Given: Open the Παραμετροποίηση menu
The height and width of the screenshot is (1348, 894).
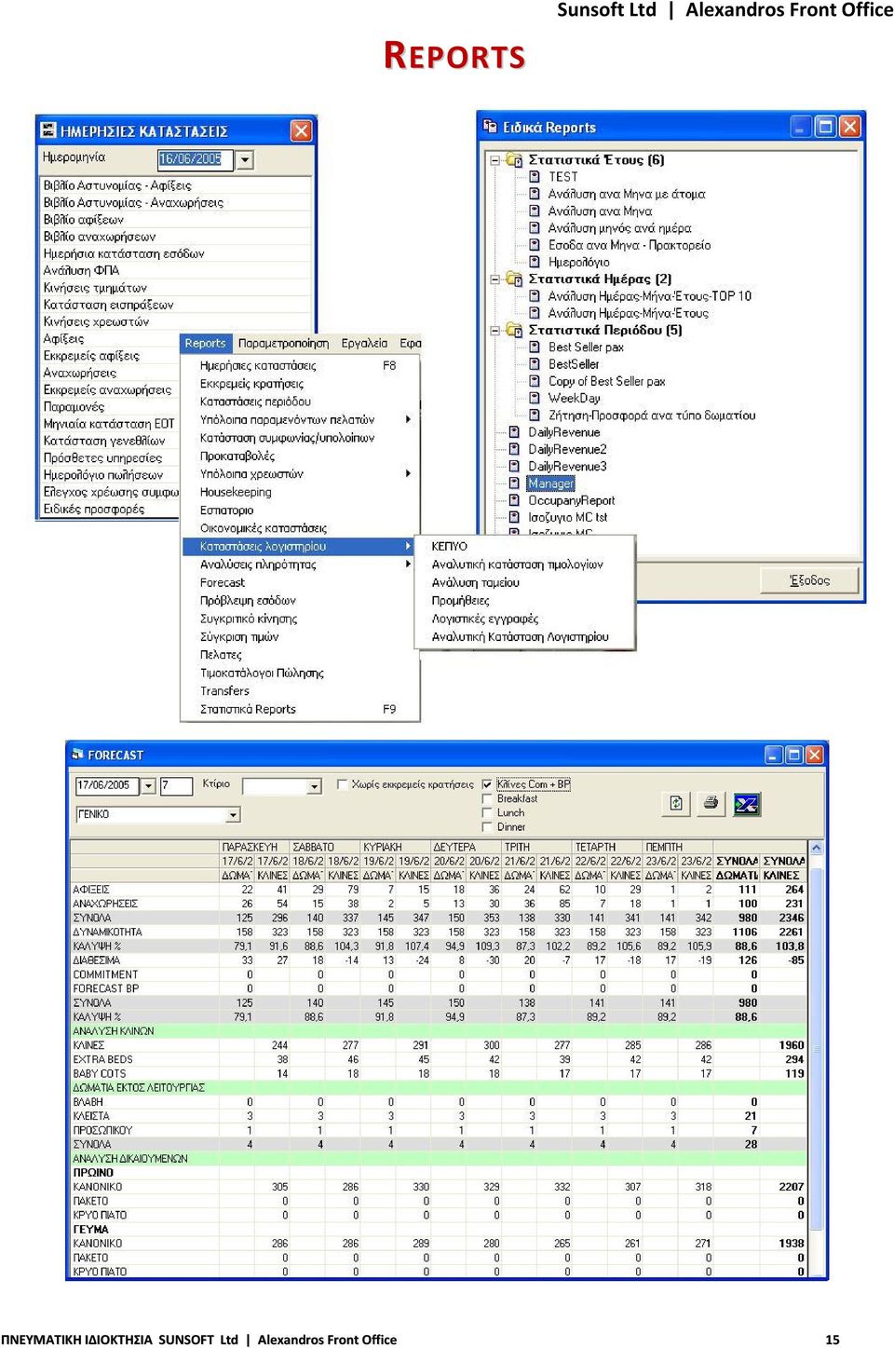Looking at the screenshot, I should point(283,344).
